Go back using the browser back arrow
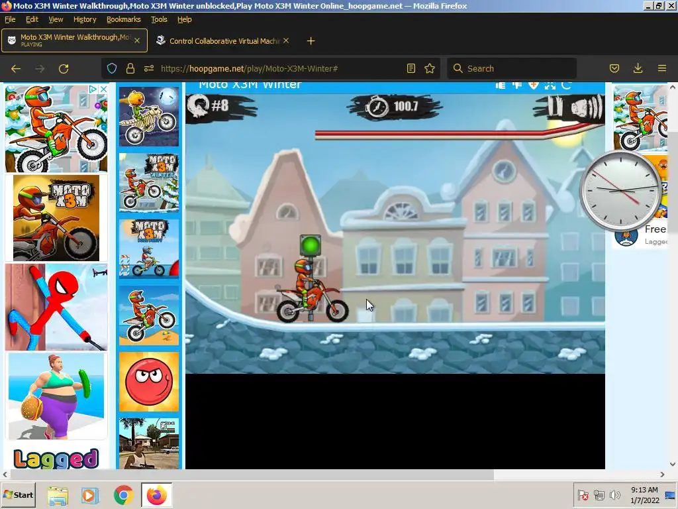The height and width of the screenshot is (509, 678). [x=16, y=68]
